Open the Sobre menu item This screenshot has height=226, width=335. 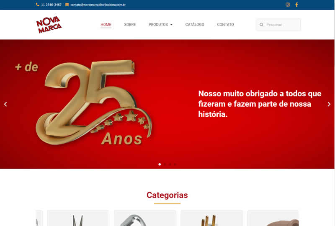130,25
